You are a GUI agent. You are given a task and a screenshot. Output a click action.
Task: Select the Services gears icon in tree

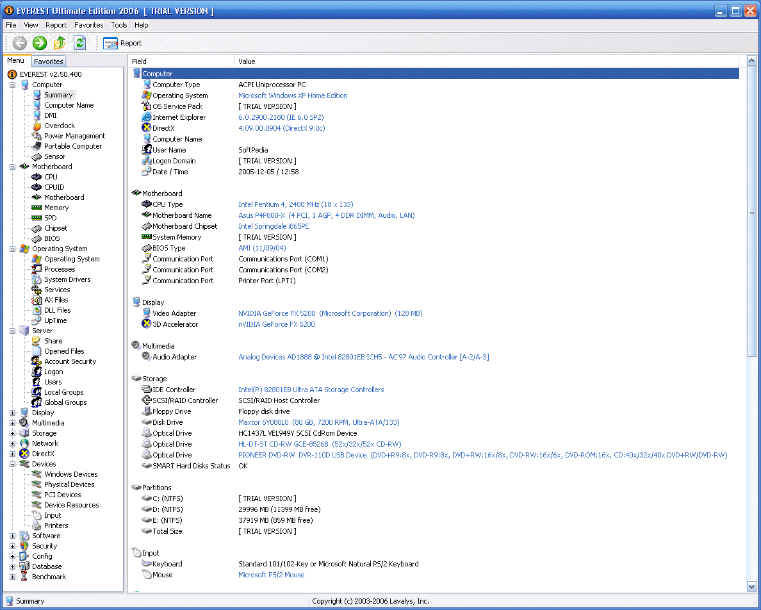37,290
